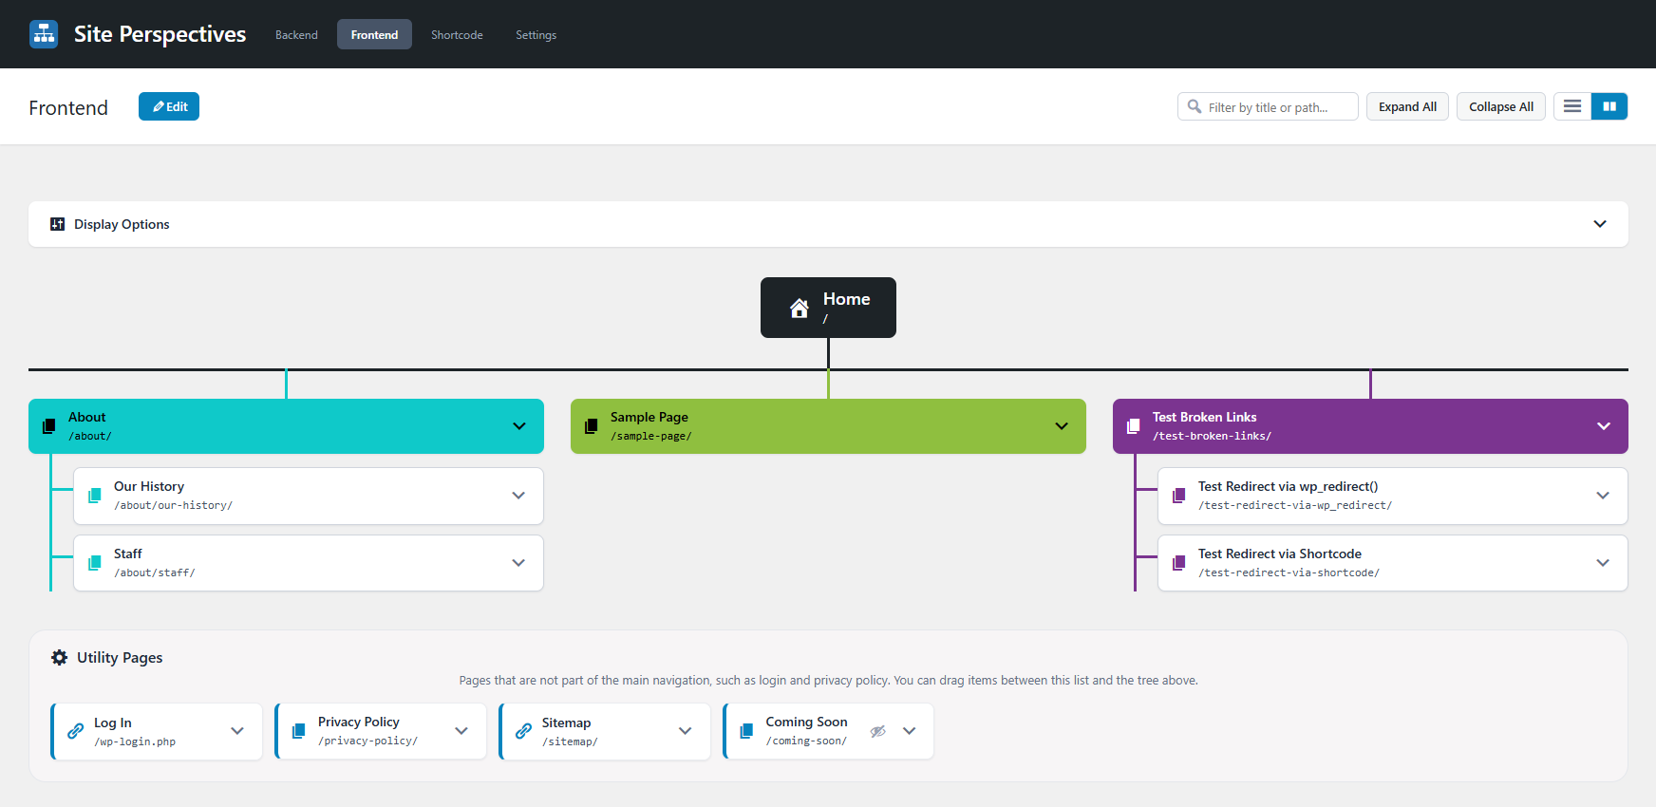Expand the About node details
Image resolution: width=1656 pixels, height=807 pixels.
coord(519,426)
